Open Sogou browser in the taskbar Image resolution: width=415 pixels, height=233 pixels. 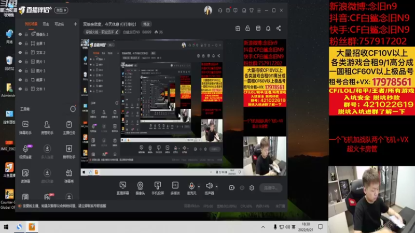point(19,227)
